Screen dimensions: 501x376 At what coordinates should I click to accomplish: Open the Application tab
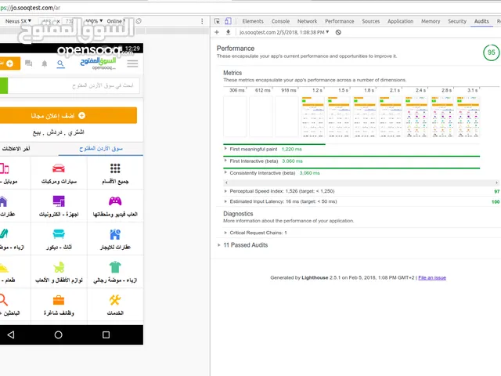[x=400, y=21]
